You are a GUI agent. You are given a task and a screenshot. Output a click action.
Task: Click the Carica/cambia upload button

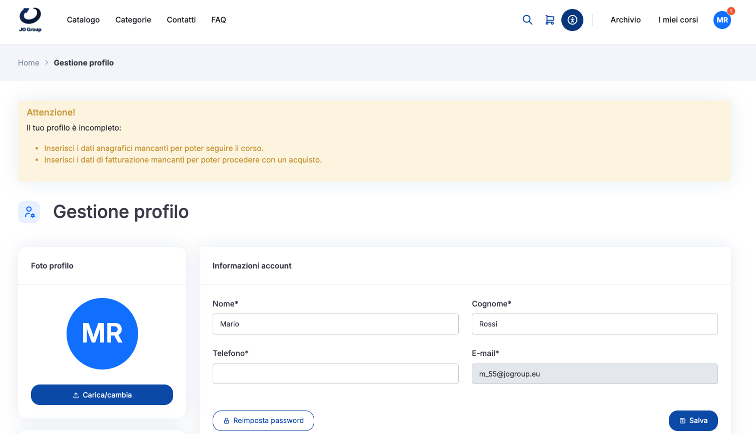(x=102, y=395)
